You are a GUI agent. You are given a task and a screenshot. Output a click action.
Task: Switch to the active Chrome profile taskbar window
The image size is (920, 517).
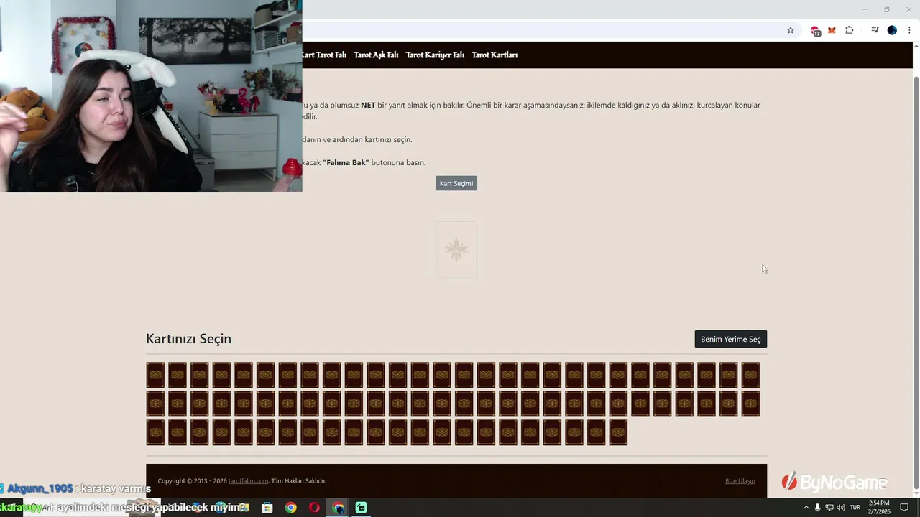338,508
